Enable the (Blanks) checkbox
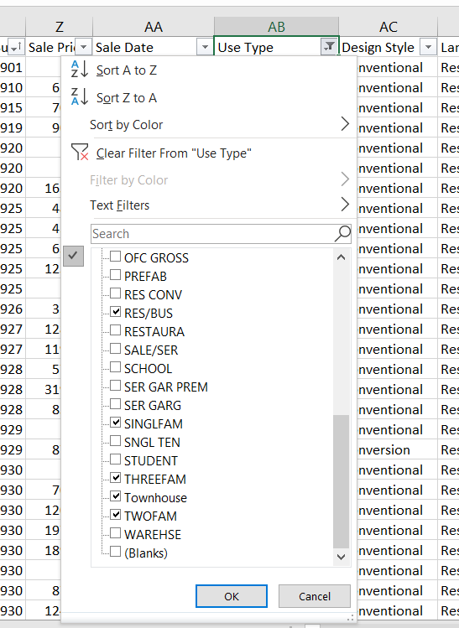 116,552
